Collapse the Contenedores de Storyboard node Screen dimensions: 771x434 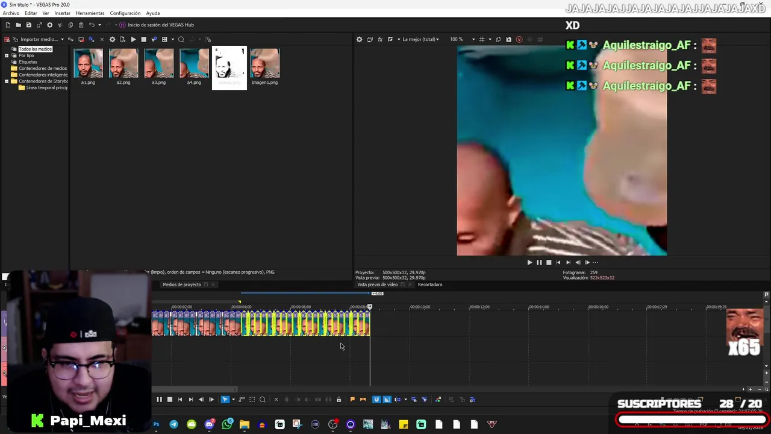pos(6,81)
